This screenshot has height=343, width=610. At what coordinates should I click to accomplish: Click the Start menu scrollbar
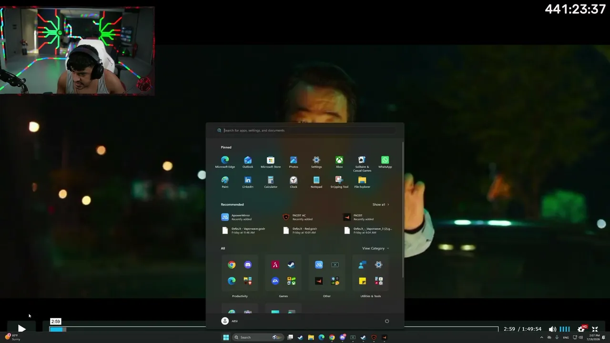click(403, 210)
